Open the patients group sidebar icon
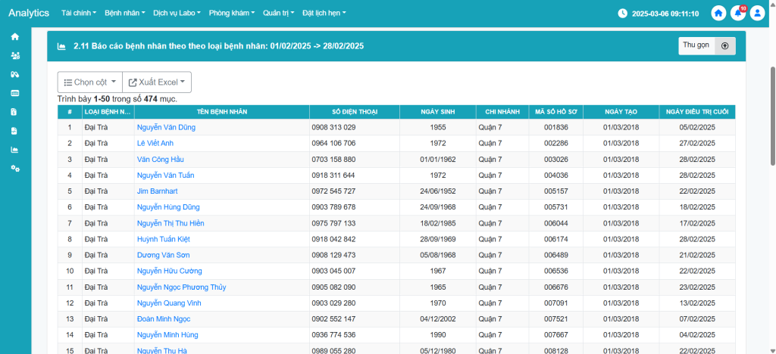Image resolution: width=776 pixels, height=354 pixels. [x=14, y=55]
